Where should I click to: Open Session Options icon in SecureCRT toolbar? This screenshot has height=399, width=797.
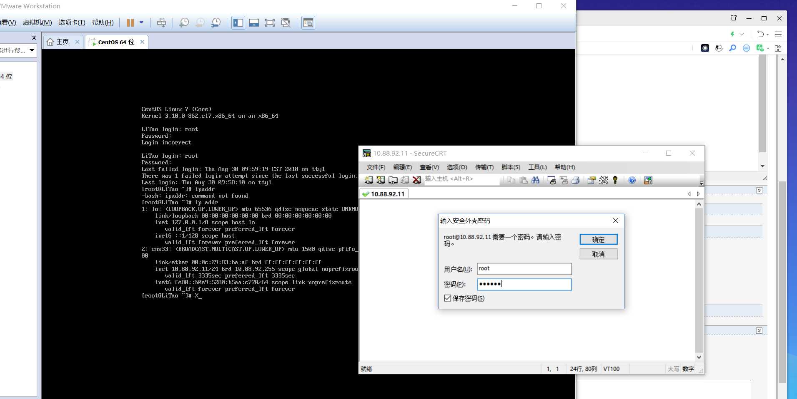tap(591, 180)
